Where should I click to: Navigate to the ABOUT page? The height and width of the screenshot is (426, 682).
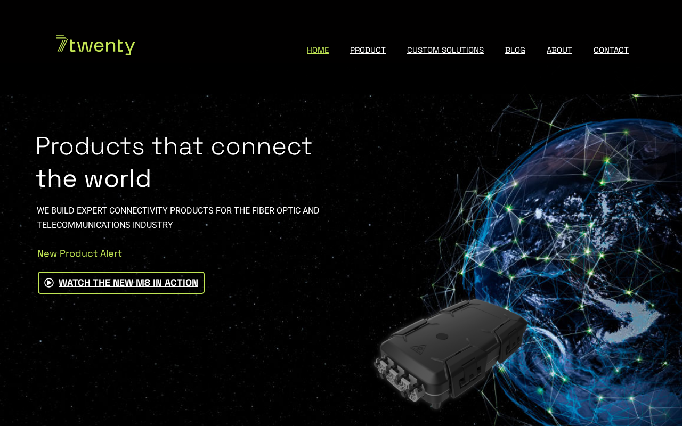pos(559,50)
